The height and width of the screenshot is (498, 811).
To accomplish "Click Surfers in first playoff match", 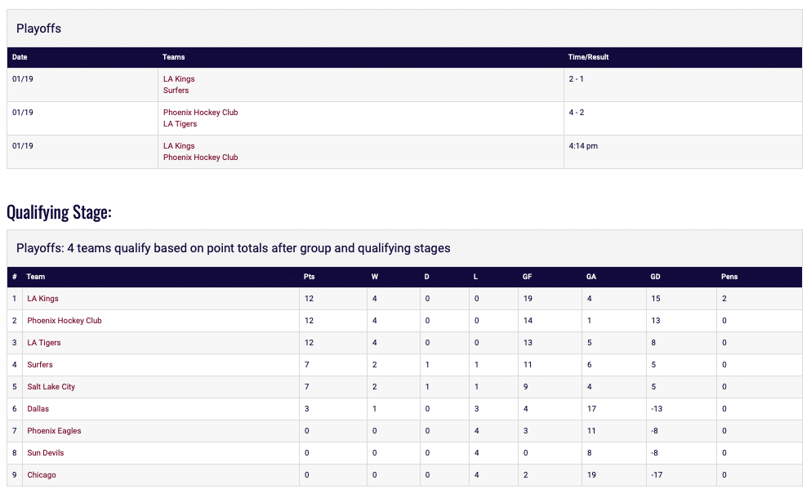I will tap(176, 91).
